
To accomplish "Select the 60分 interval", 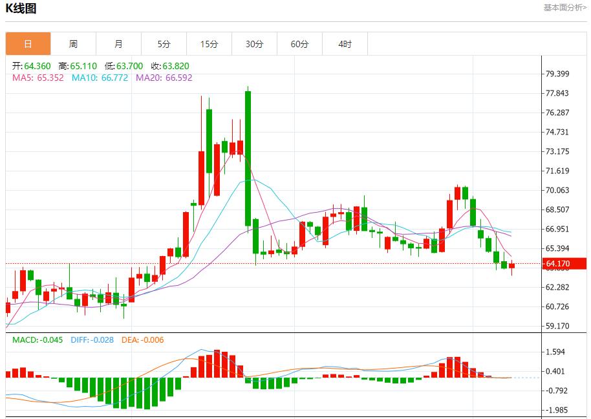I will [x=299, y=43].
